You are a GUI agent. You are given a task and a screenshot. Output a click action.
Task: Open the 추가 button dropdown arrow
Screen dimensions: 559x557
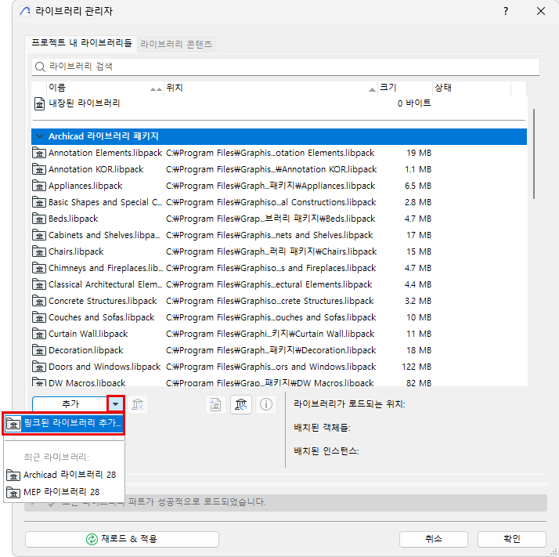coord(116,404)
